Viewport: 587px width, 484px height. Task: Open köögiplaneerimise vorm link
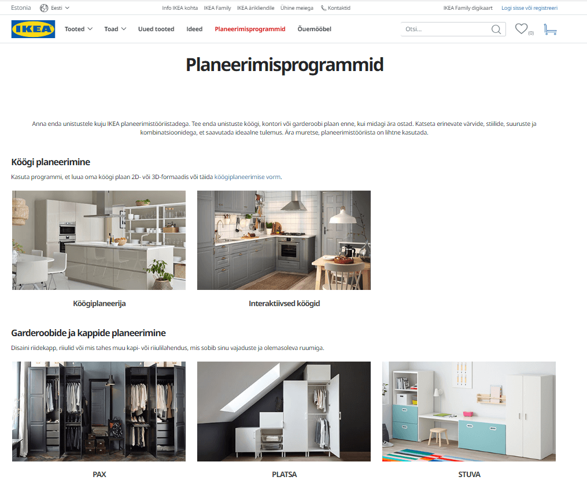[247, 177]
